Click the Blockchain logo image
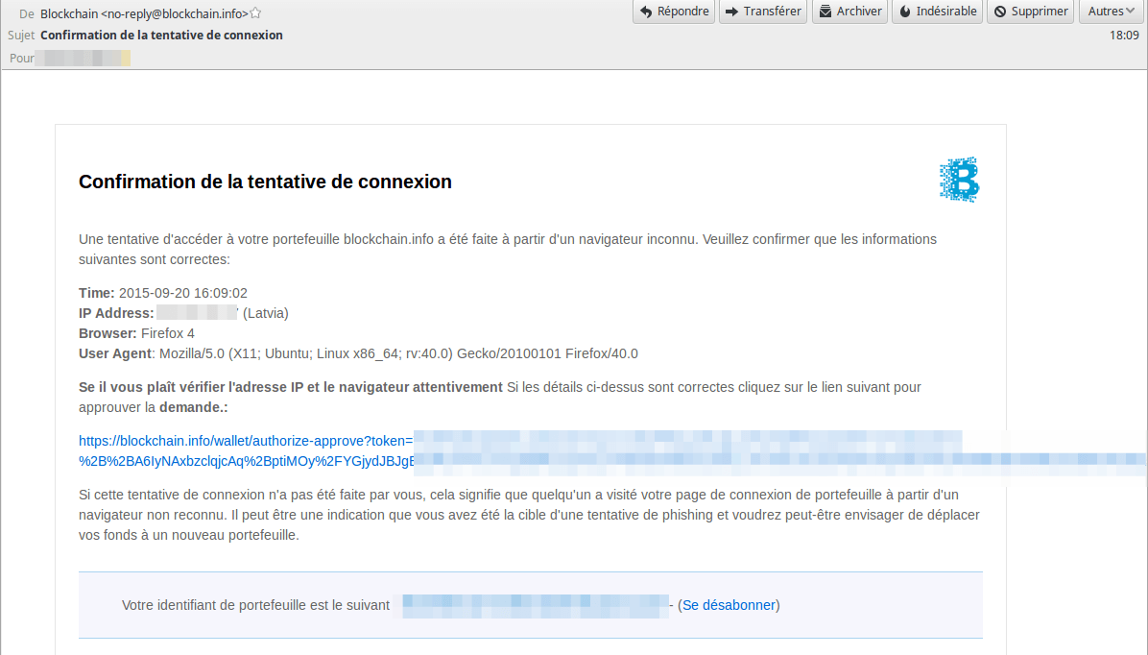Screen dimensions: 1148x655 tap(959, 179)
